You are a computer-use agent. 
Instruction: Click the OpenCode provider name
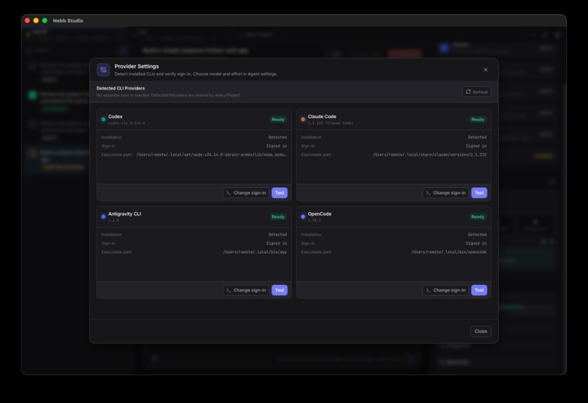coord(320,214)
